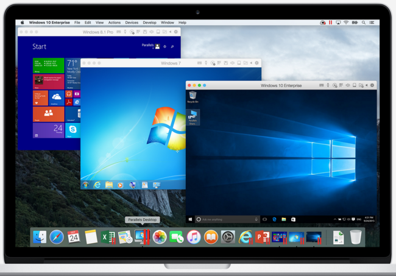Click the power icon on Windows 8.1 Start

coord(165,46)
